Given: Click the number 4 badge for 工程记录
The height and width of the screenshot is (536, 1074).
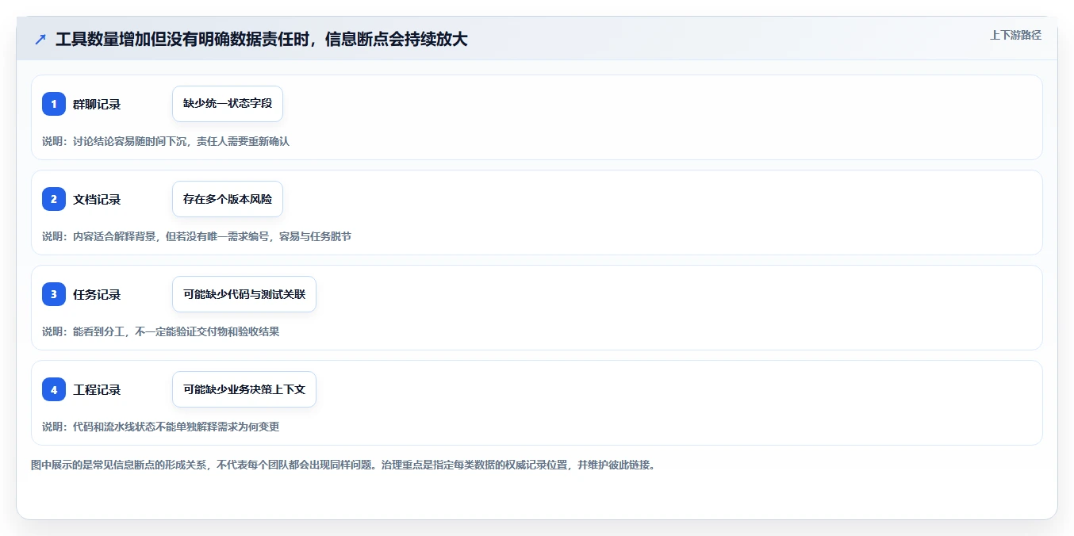Looking at the screenshot, I should point(54,389).
